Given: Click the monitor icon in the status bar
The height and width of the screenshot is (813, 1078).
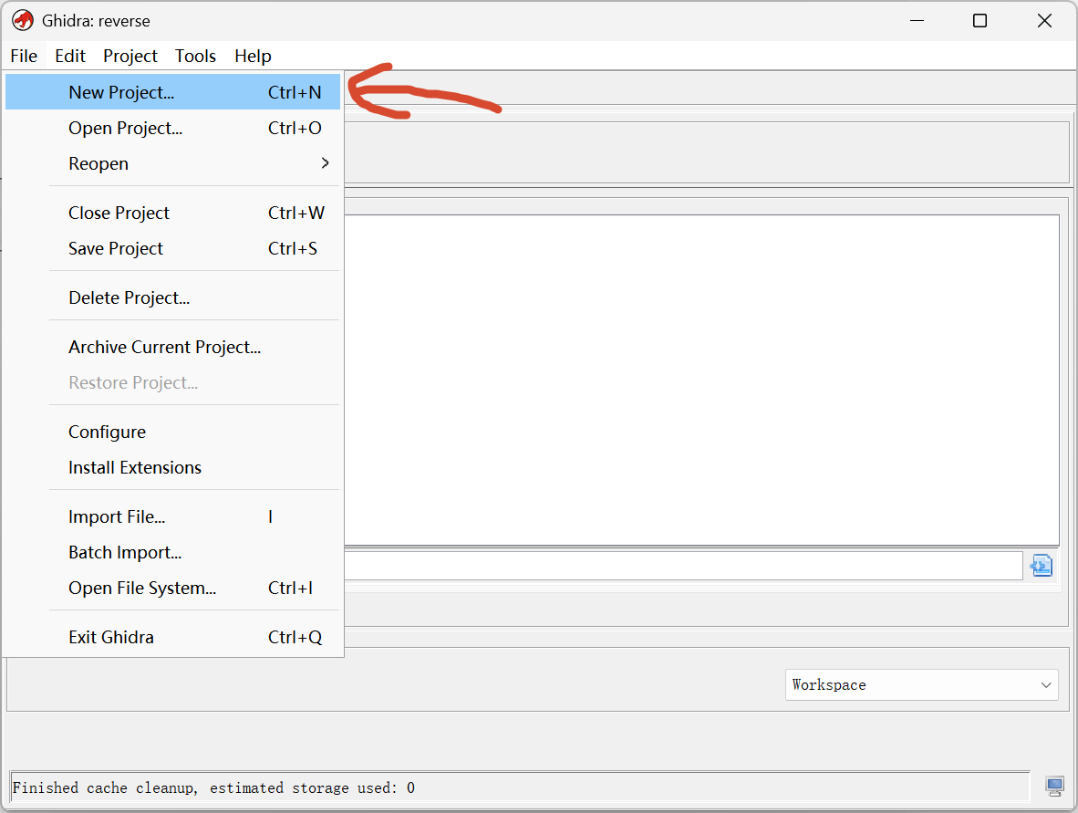Looking at the screenshot, I should [x=1054, y=786].
